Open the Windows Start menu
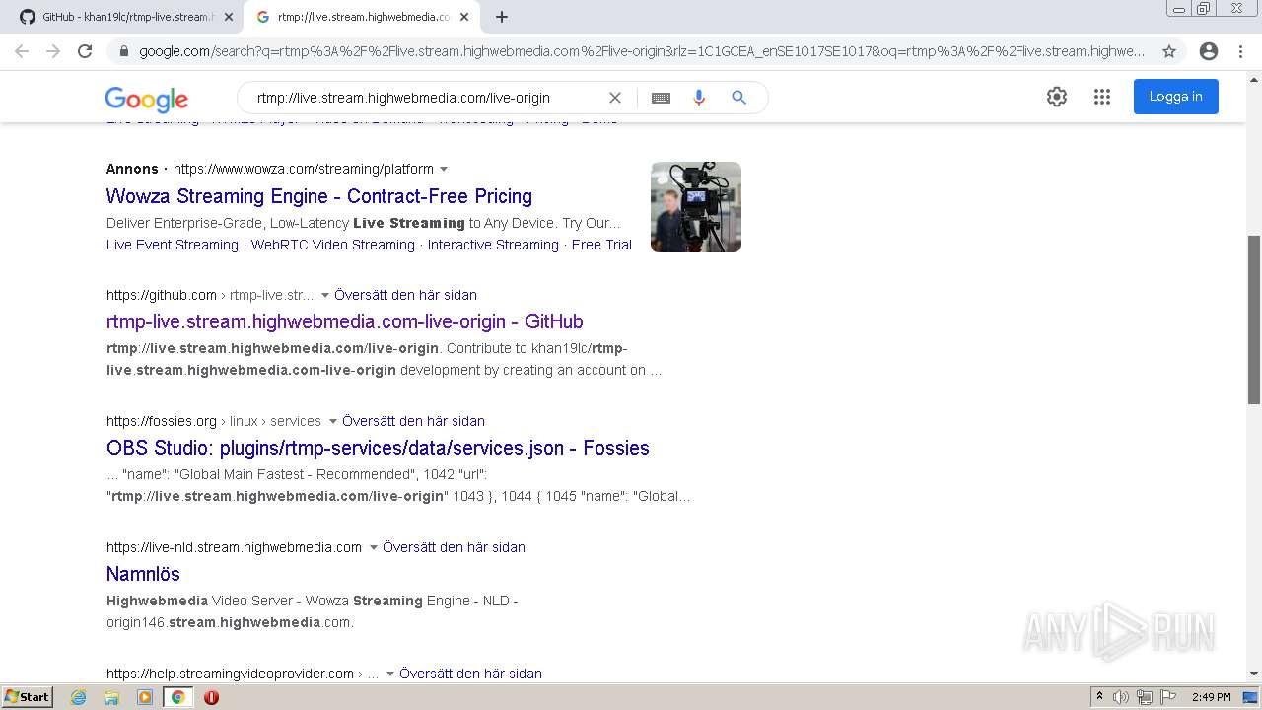 click(28, 696)
